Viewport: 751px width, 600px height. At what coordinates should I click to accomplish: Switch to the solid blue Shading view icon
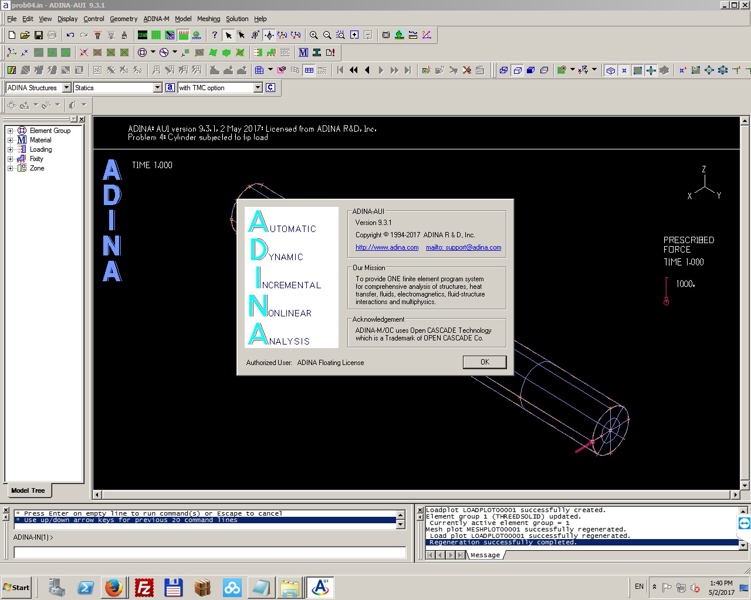[530, 70]
